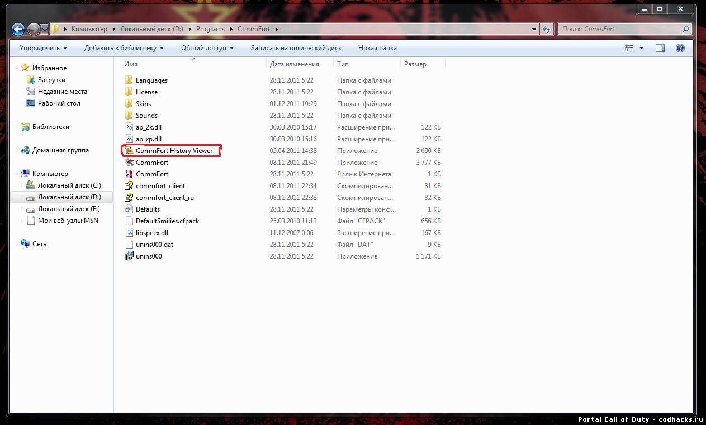Select Домашняя группа in navigation pane
Screen dimensions: 706x425
pos(60,150)
